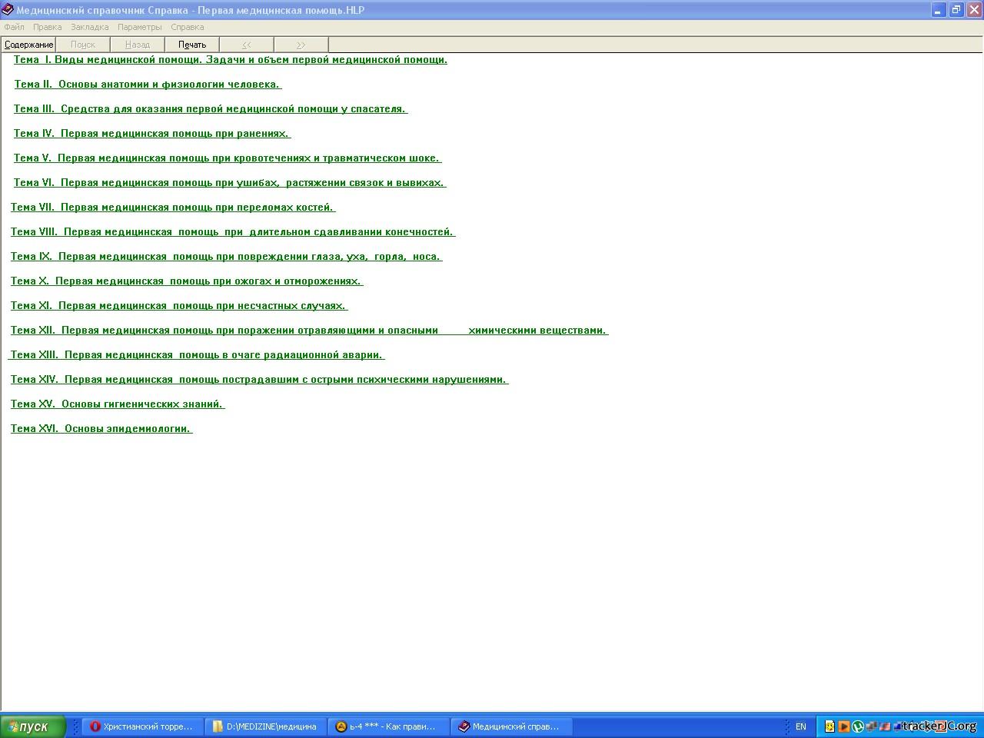
Task: Click the help book icon in title bar
Action: tap(8, 10)
